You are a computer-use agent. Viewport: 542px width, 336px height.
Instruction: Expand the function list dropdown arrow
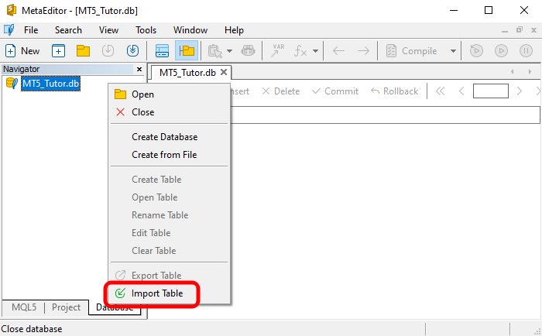[315, 51]
